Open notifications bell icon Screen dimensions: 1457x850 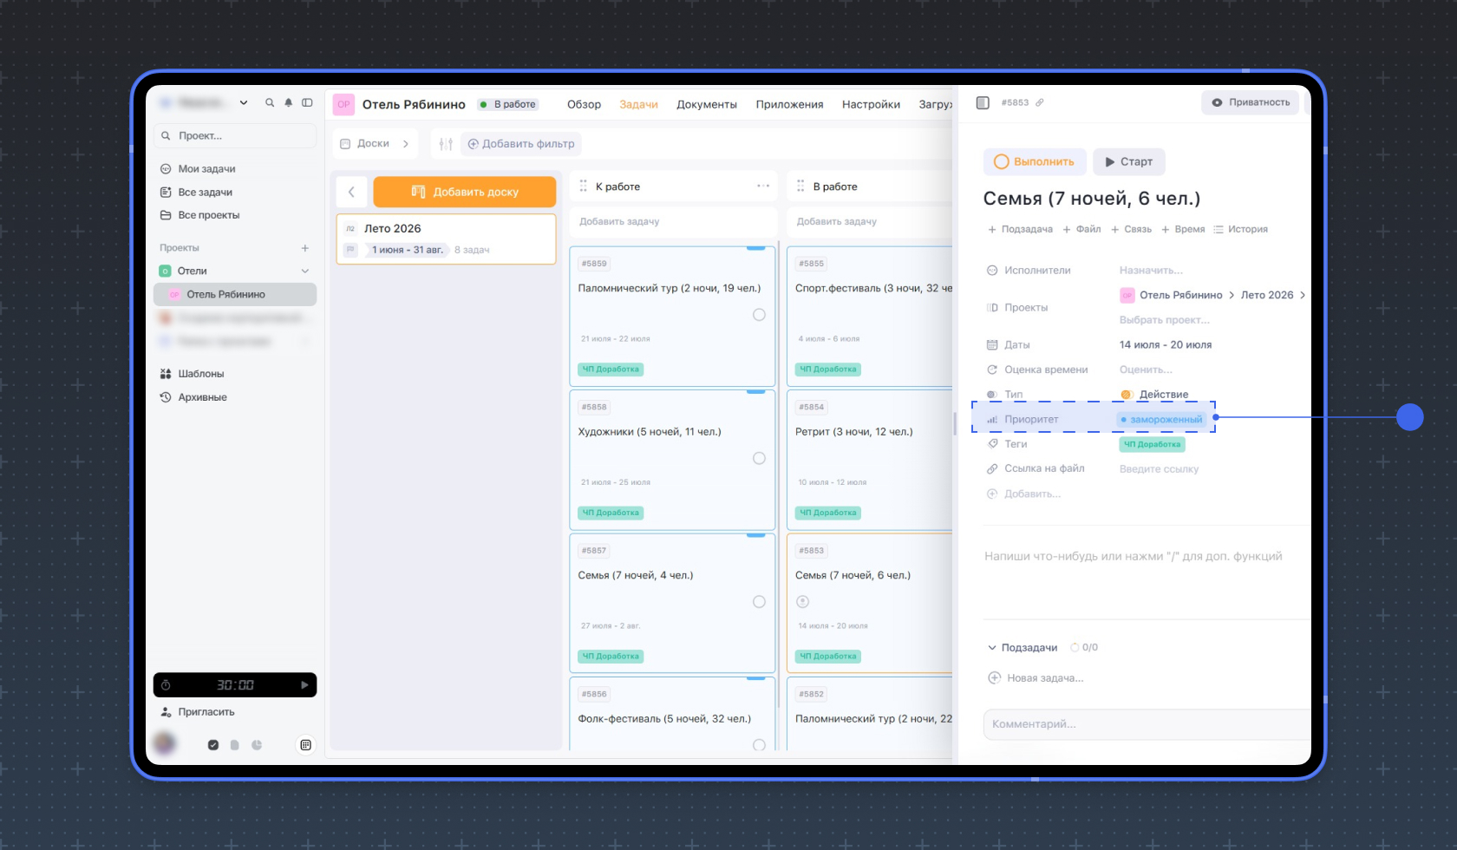(x=289, y=102)
